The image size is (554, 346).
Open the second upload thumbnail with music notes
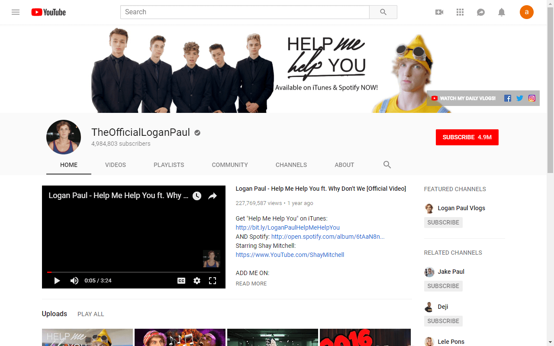coord(180,337)
